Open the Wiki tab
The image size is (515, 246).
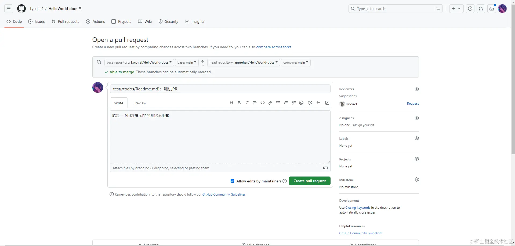click(x=145, y=21)
